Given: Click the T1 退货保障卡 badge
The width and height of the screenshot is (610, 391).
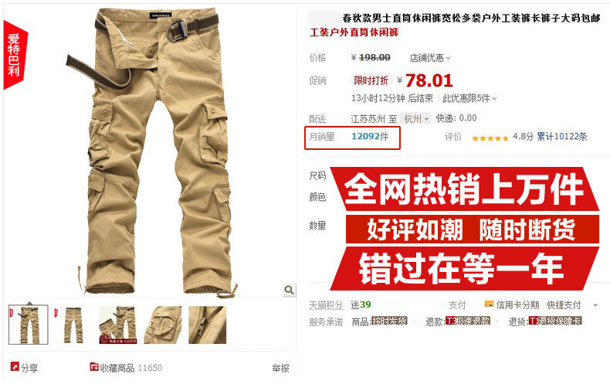Looking at the screenshot, I should pyautogui.click(x=555, y=321).
